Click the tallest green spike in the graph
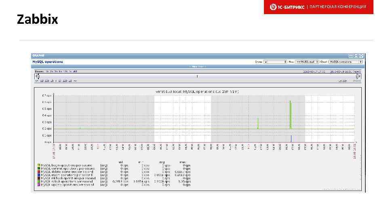The height and width of the screenshot is (218, 388). [x=291, y=115]
